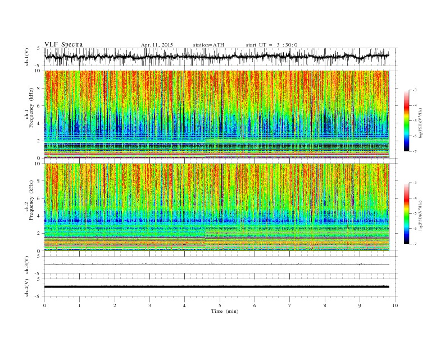The image size is (445, 343).
Task: Click the "4" tick label on Time axis
Action: click(184, 305)
